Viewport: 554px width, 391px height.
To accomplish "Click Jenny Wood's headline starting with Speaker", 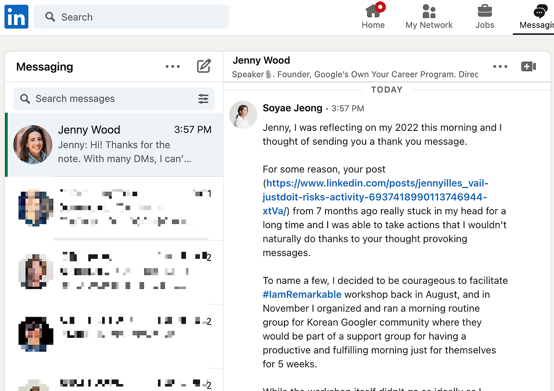I will pyautogui.click(x=355, y=74).
